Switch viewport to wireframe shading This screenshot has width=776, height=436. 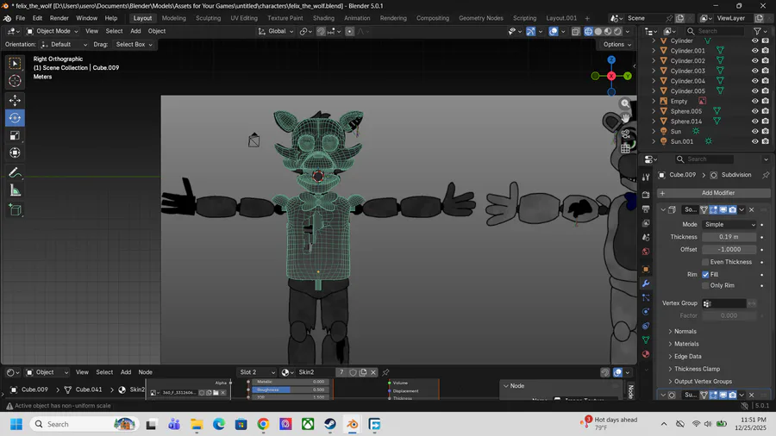point(588,31)
